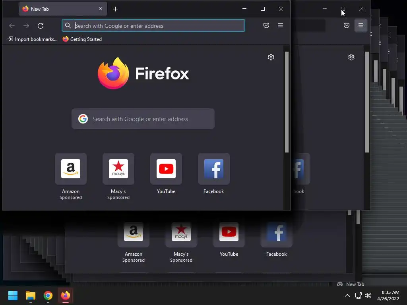Open Getting Started bookmark

click(82, 39)
